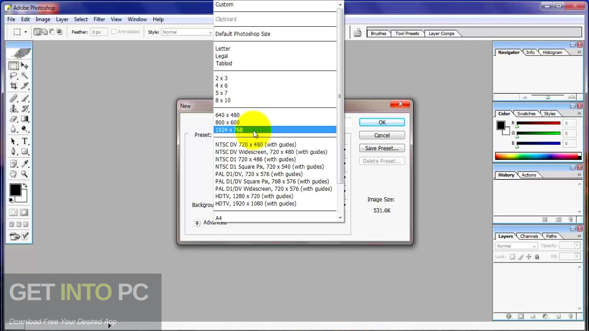
Task: Click OK in the New dialog
Action: pyautogui.click(x=382, y=122)
